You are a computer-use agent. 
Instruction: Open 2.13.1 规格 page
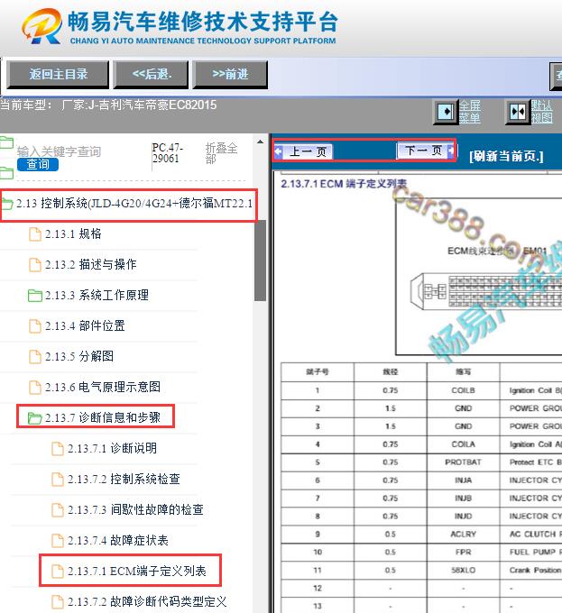click(73, 234)
